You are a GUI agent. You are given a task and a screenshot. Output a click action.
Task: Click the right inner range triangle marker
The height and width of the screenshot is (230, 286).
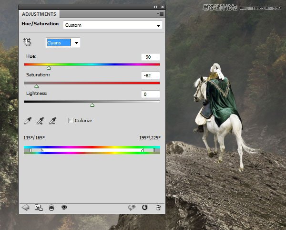tap(142, 150)
